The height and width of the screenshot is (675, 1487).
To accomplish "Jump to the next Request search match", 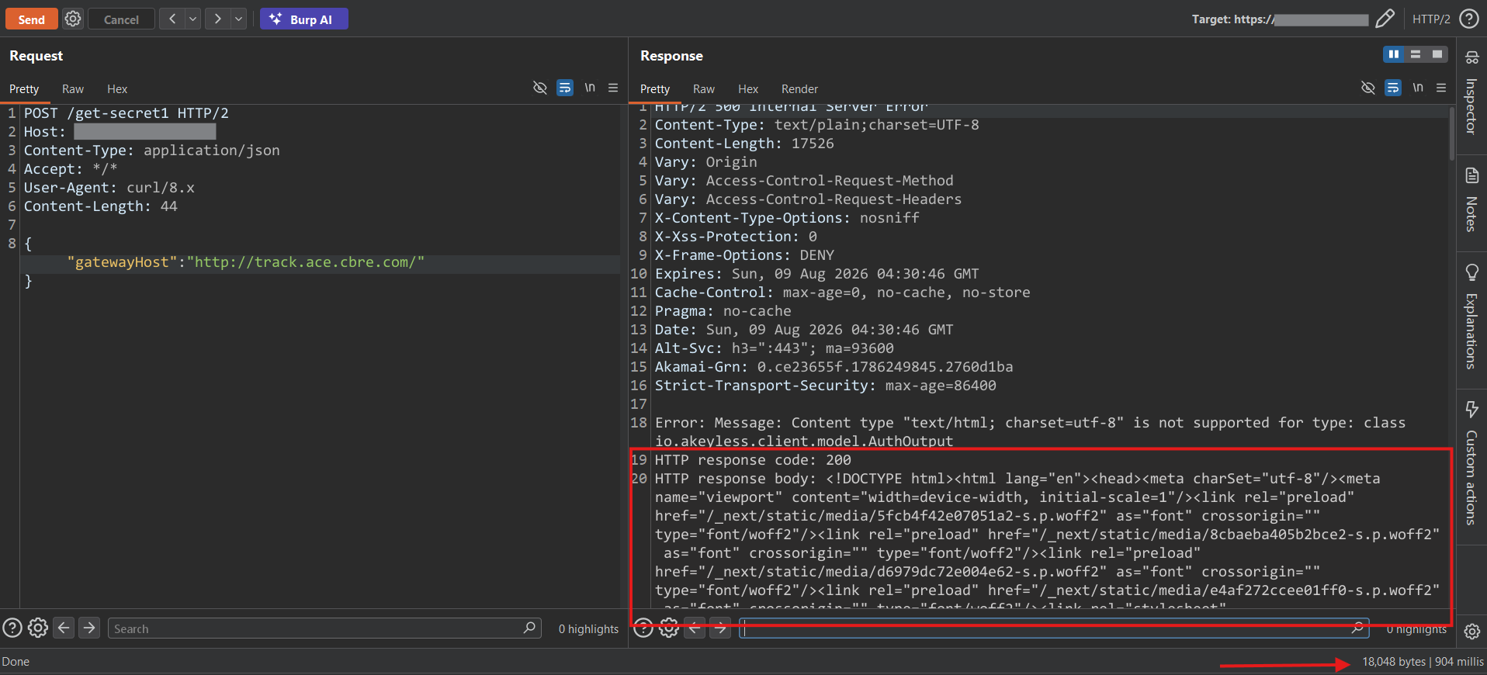I will pos(90,628).
